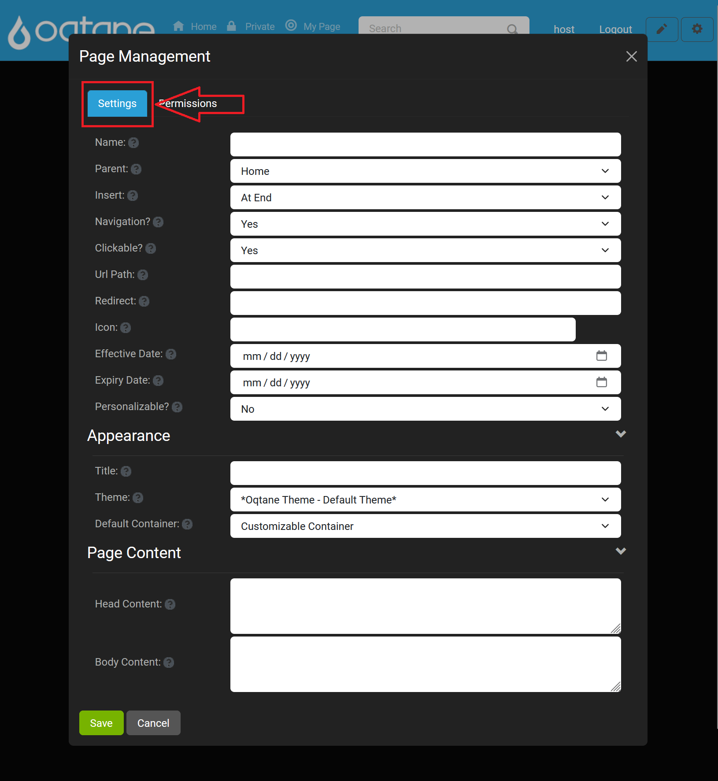The image size is (718, 781).
Task: Collapse the Page Content section
Action: [621, 551]
